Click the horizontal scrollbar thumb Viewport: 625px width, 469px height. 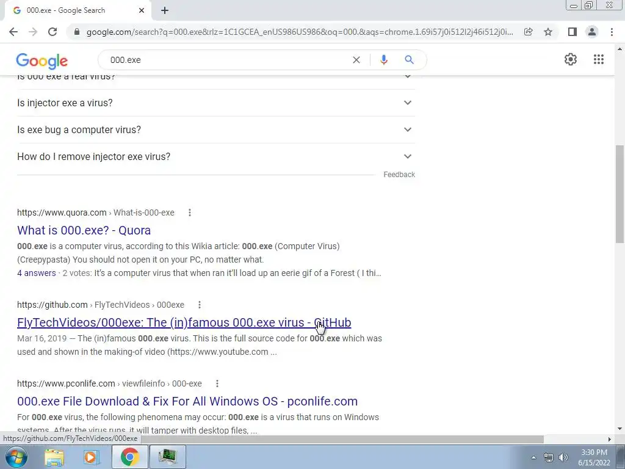pos(341,439)
